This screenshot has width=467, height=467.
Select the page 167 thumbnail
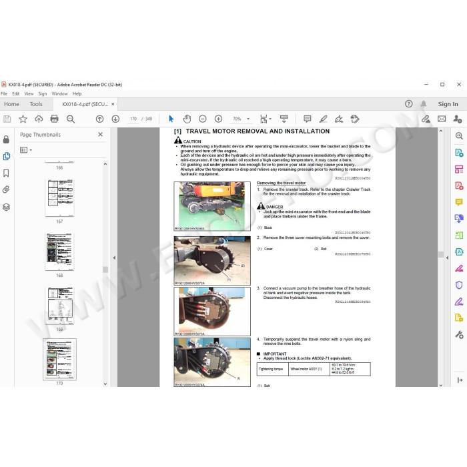[x=59, y=198]
